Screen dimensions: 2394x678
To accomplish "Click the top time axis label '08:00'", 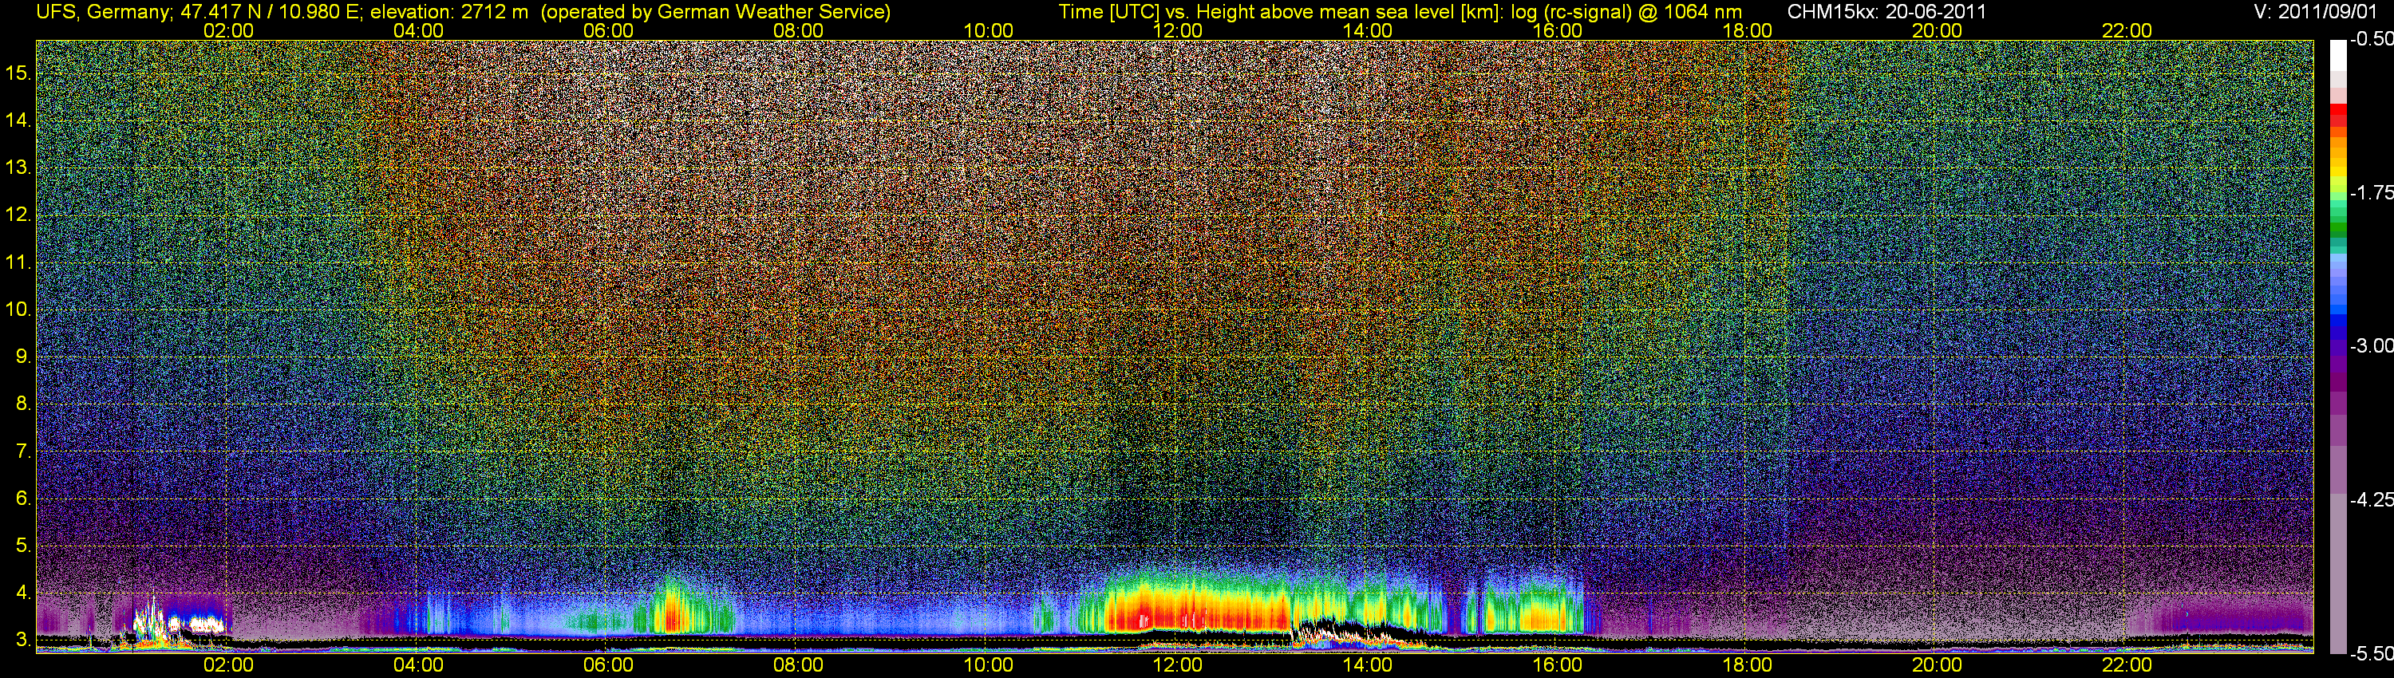I will (x=798, y=30).
